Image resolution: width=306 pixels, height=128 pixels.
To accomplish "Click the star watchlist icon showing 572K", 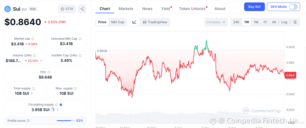I will coord(67,9).
